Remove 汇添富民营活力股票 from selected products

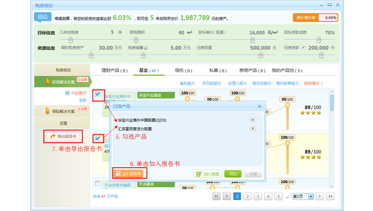point(252,129)
